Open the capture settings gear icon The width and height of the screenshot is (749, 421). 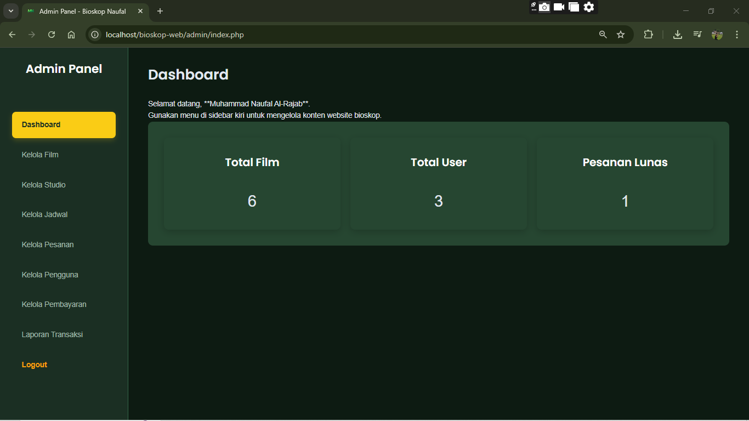coord(589,7)
